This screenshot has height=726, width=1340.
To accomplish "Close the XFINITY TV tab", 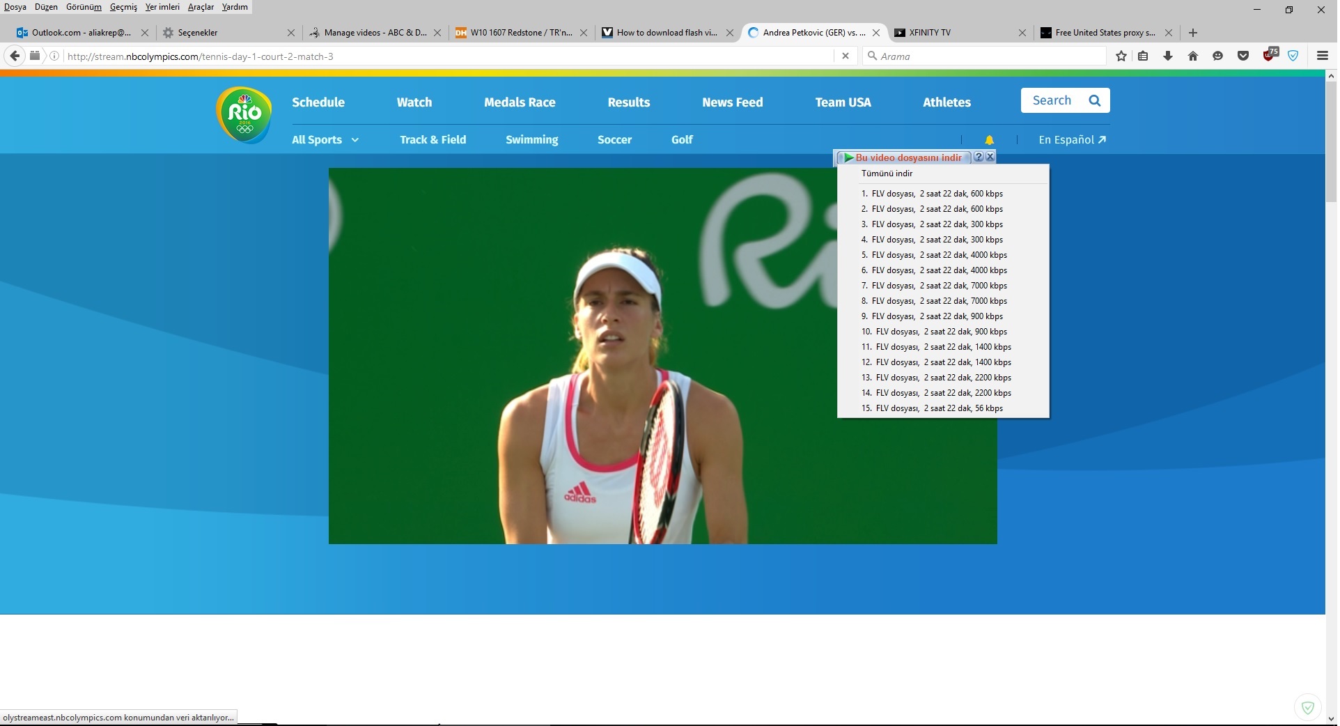I will pos(1022,32).
